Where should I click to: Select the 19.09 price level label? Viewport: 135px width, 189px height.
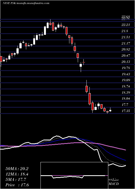pos(126,80)
